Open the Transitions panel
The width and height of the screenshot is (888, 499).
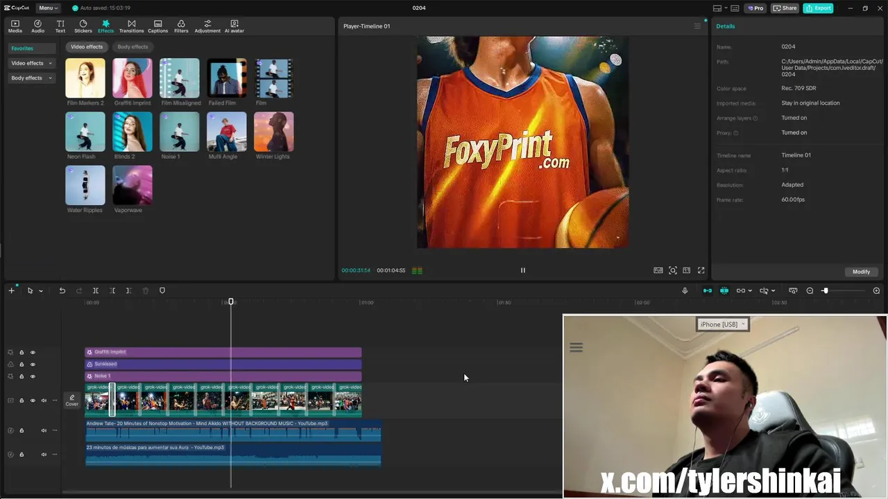pyautogui.click(x=131, y=26)
